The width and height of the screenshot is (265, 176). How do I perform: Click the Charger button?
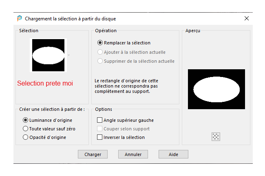click(x=93, y=154)
